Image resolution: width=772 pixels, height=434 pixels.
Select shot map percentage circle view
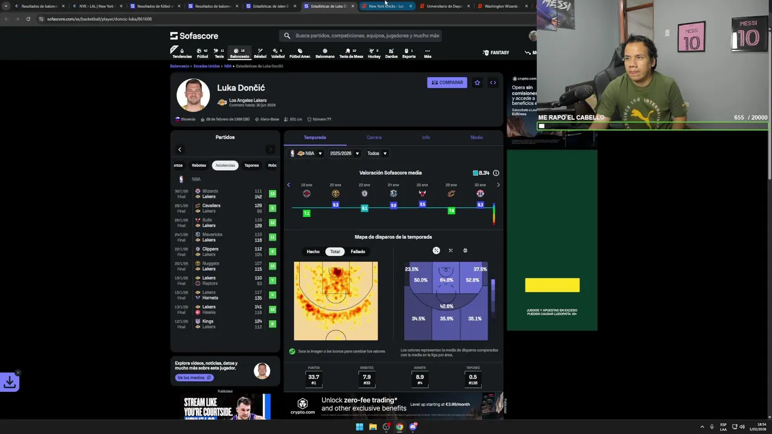[436, 250]
